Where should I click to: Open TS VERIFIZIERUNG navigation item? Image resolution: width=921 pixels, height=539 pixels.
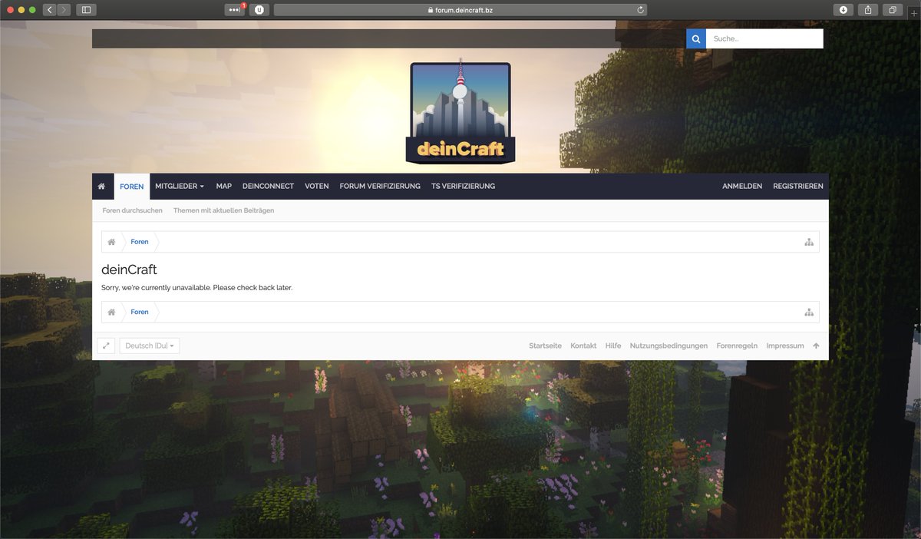tap(463, 187)
